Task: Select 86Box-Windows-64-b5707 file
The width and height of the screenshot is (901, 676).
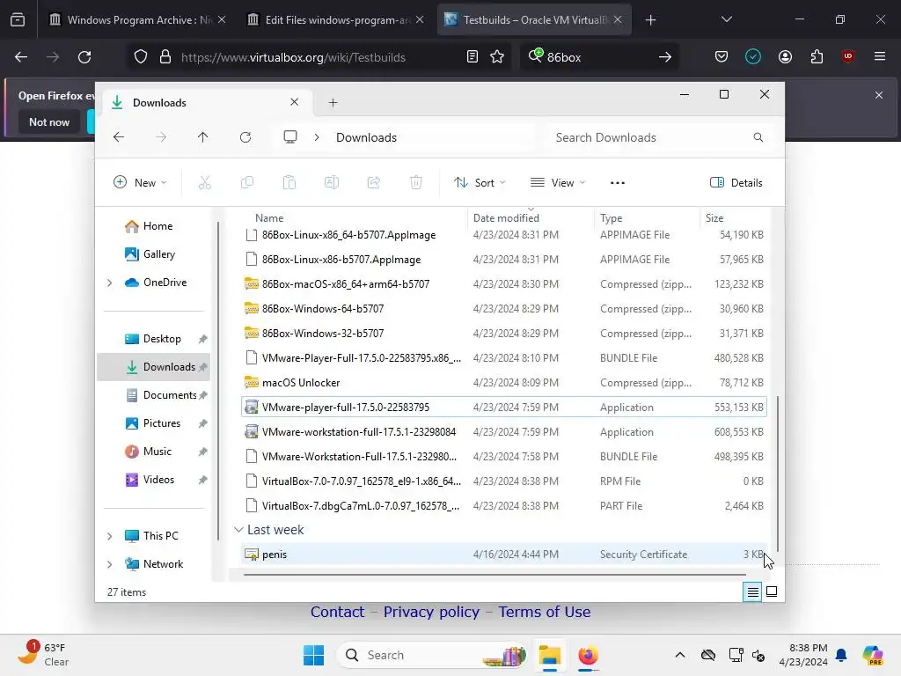Action: click(503, 309)
